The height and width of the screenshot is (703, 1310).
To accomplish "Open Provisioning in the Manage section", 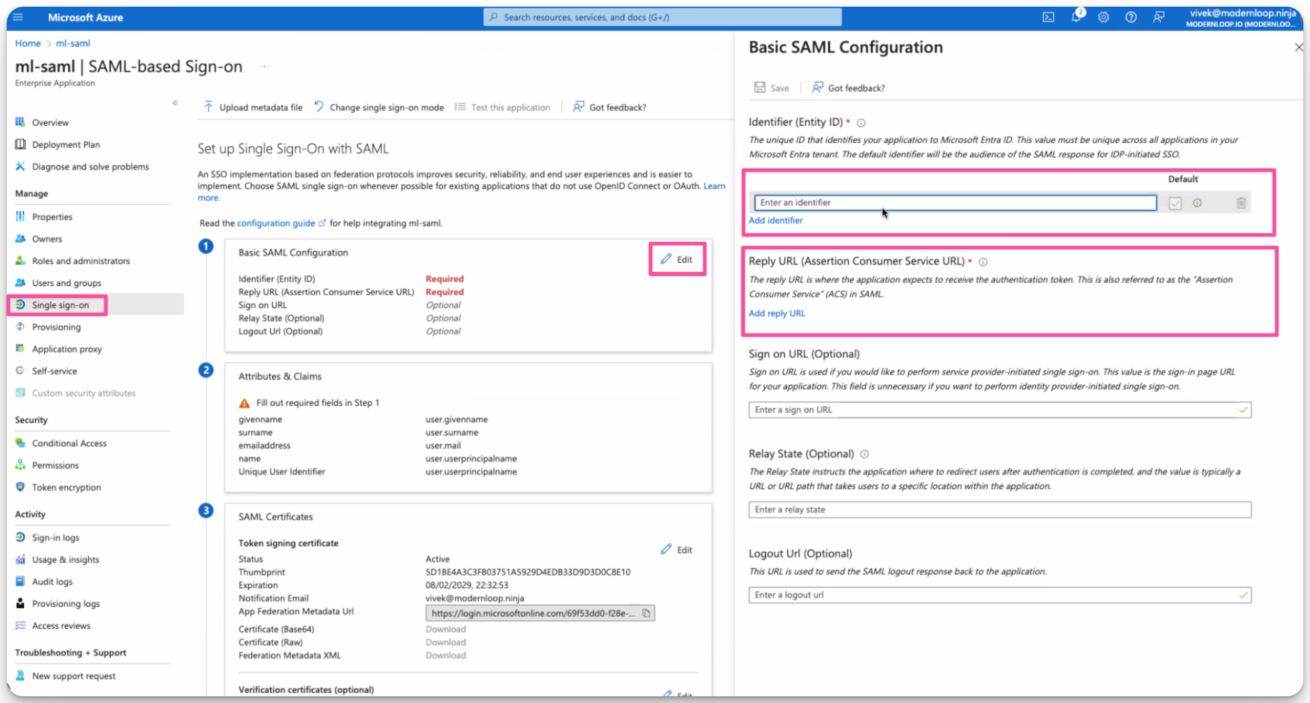I will tap(56, 327).
